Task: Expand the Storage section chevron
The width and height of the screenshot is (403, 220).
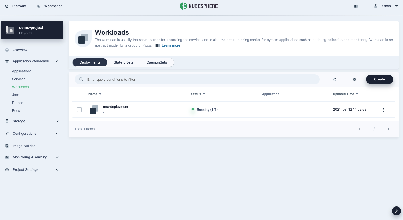Action: click(x=57, y=121)
